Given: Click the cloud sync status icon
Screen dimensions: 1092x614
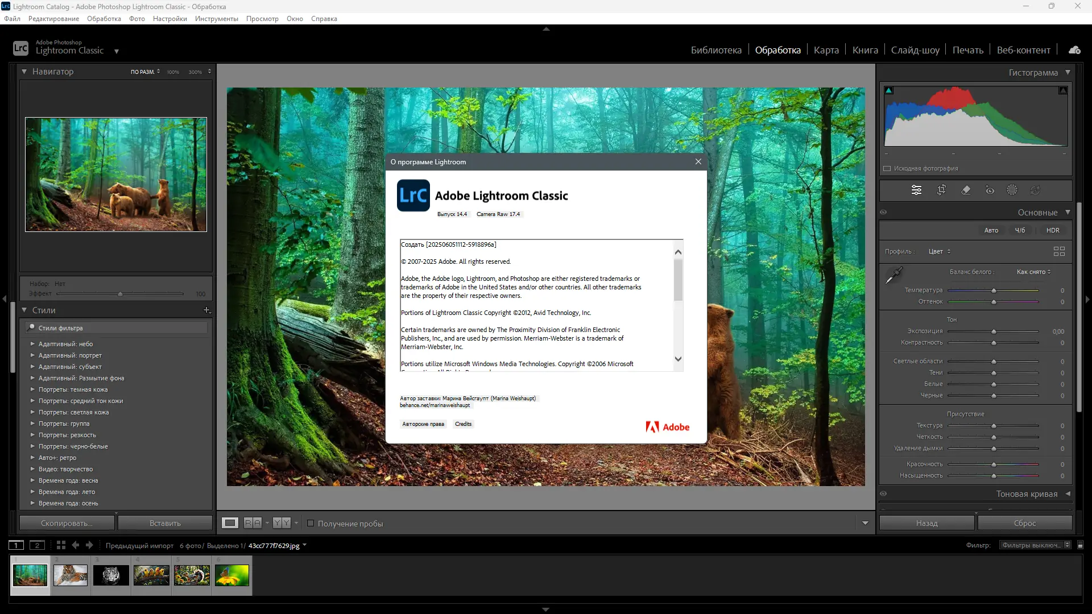Looking at the screenshot, I should 1074,50.
